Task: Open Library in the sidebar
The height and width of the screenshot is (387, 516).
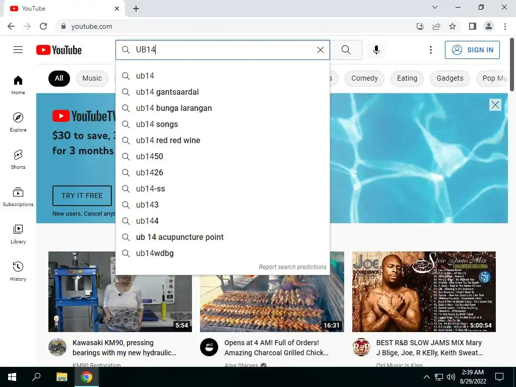Action: (x=18, y=234)
